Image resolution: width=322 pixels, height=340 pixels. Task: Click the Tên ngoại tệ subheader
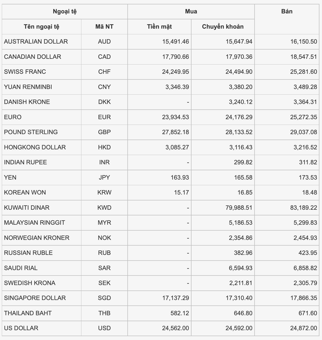point(42,27)
